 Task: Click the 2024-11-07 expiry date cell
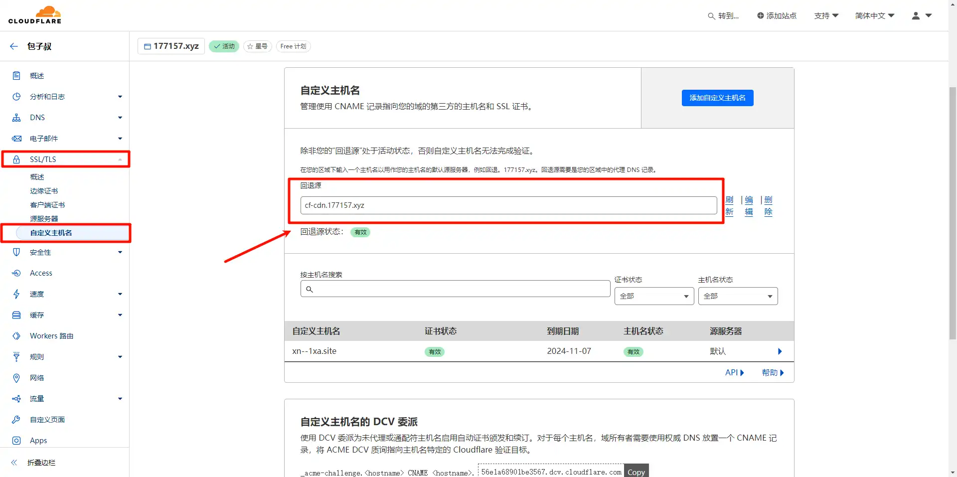point(569,351)
